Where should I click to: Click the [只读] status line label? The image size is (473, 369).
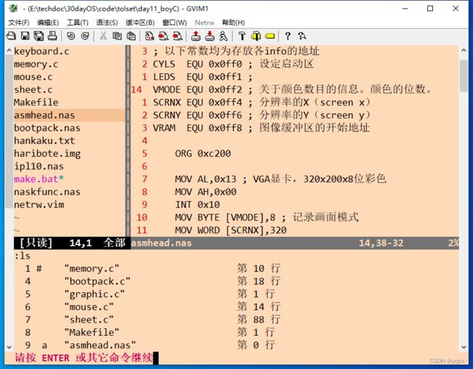(x=36, y=243)
